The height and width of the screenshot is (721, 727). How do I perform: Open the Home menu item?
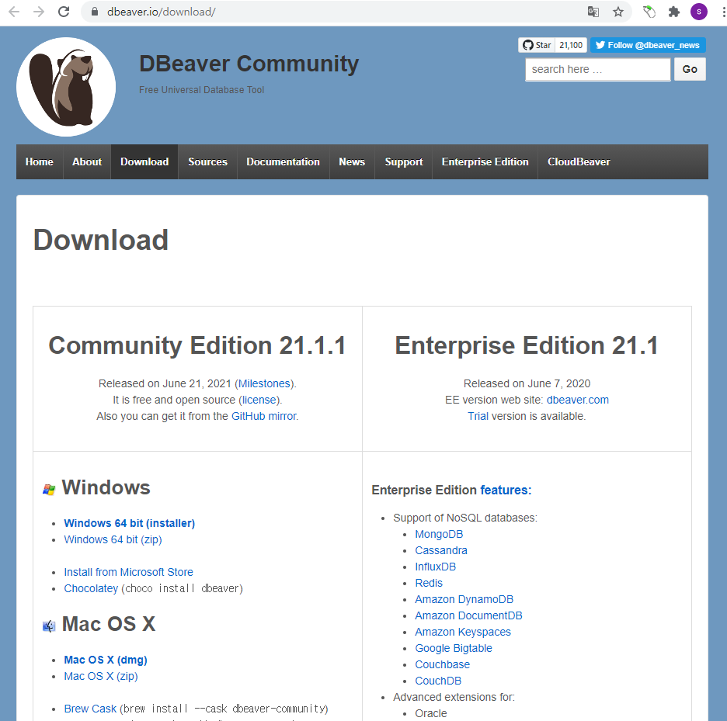[x=40, y=161]
